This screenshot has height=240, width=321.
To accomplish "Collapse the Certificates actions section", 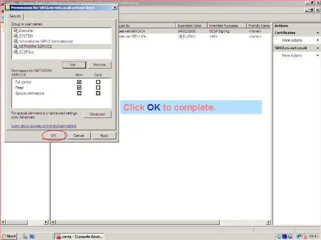I will 317,33.
